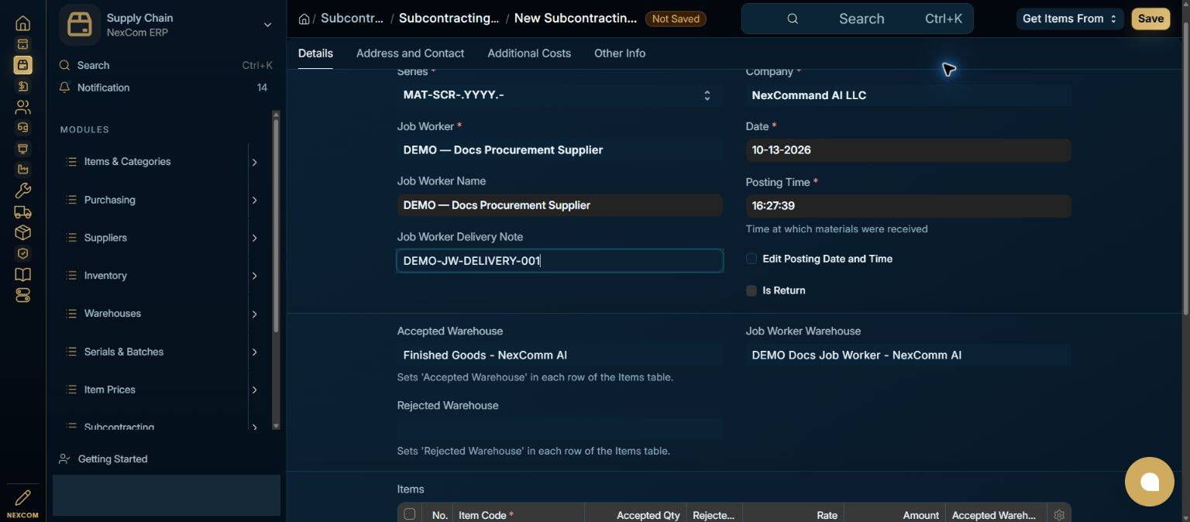Click the Accepted Warehouse Finished Goods field
The height and width of the screenshot is (522, 1190).
coord(559,355)
